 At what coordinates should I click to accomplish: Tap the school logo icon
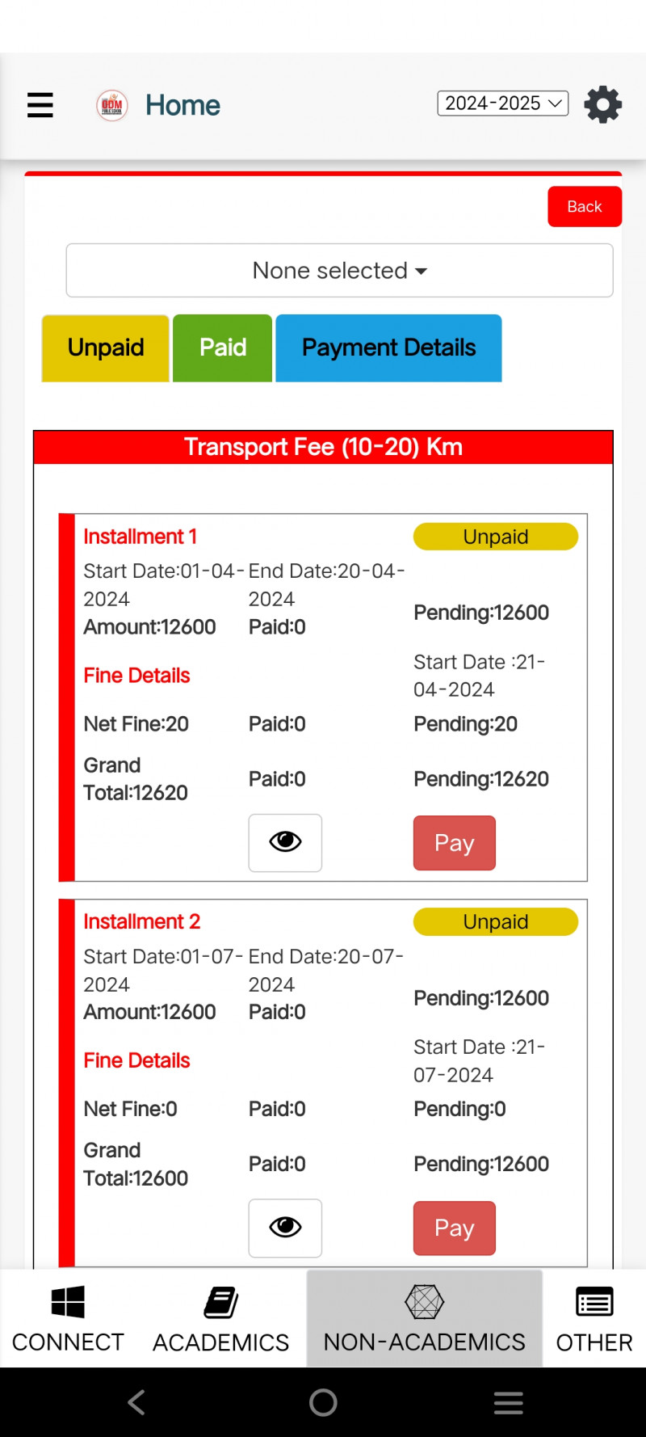coord(112,105)
